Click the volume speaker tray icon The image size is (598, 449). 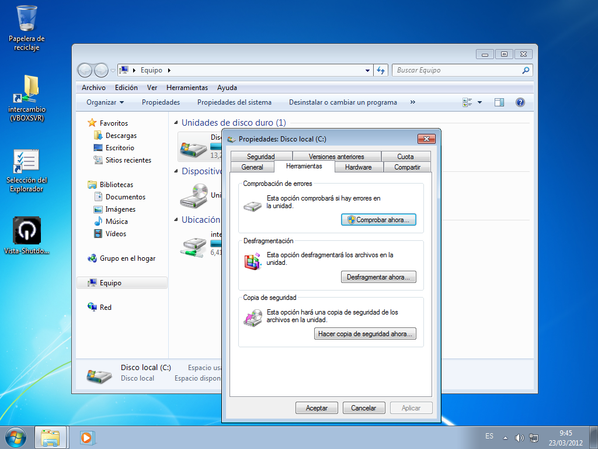click(519, 437)
